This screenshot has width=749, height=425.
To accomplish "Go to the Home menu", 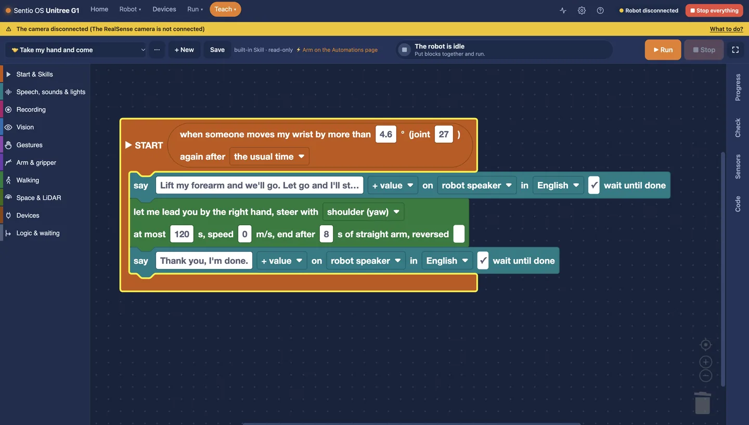I will pos(99,9).
